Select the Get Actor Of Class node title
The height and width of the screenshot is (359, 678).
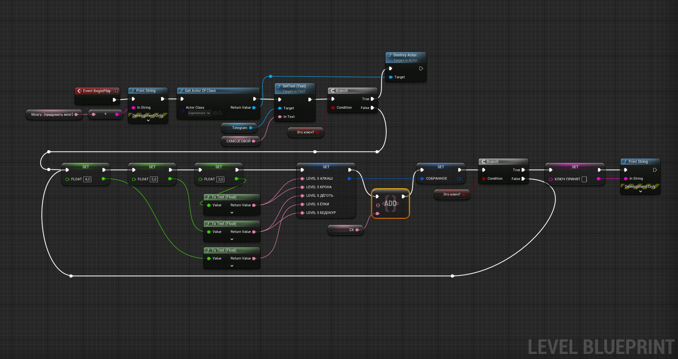tap(200, 91)
